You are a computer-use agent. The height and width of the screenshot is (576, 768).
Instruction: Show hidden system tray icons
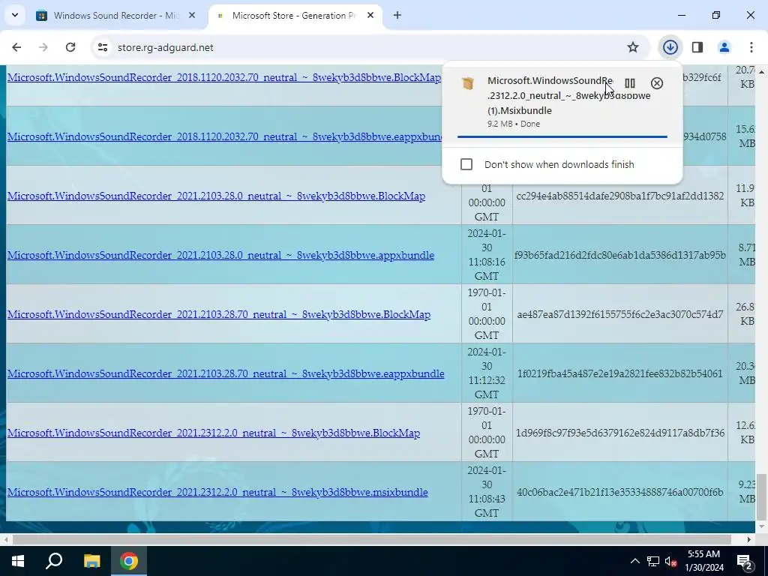pos(634,561)
